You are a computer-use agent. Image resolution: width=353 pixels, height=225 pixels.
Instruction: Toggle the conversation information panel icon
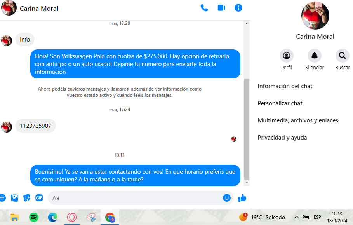(x=238, y=8)
